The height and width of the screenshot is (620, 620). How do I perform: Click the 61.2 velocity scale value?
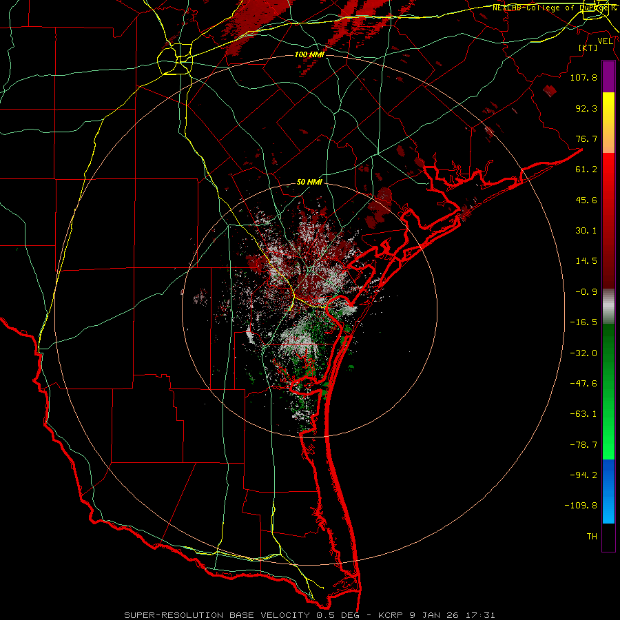point(586,169)
